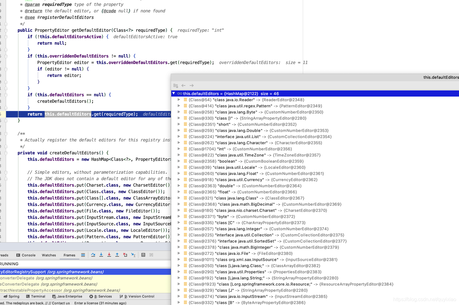Click the Drop Frame icon
The width and height of the screenshot is (459, 305).
(x=125, y=255)
